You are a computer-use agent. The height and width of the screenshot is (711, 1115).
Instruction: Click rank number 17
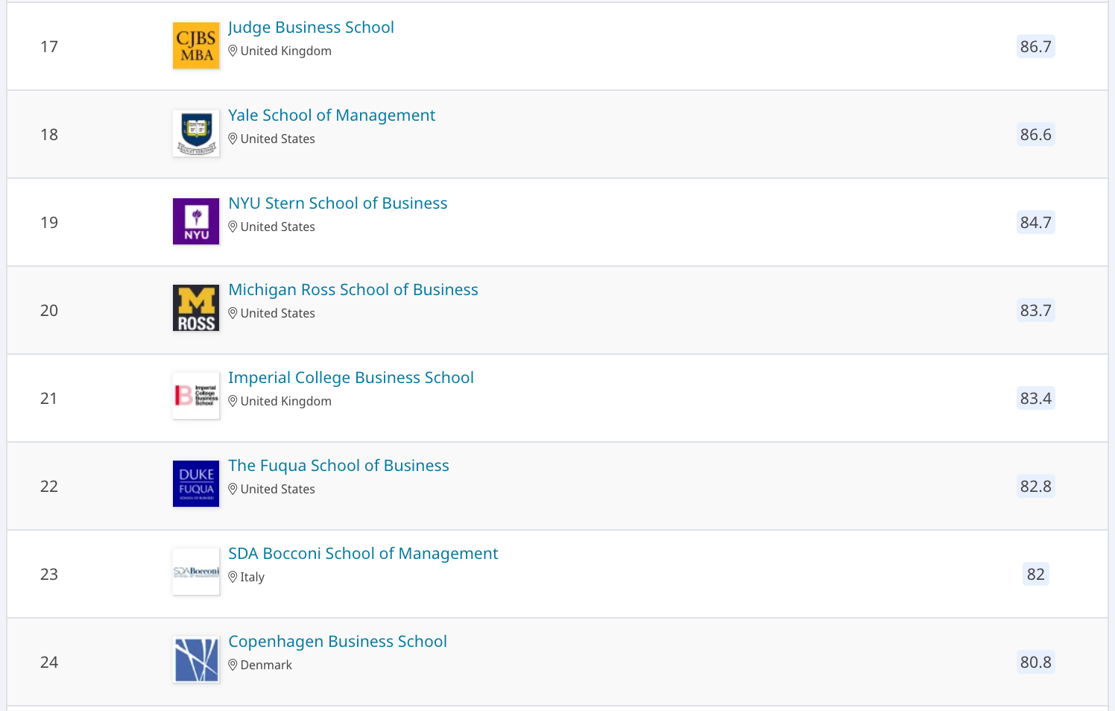[x=49, y=47]
